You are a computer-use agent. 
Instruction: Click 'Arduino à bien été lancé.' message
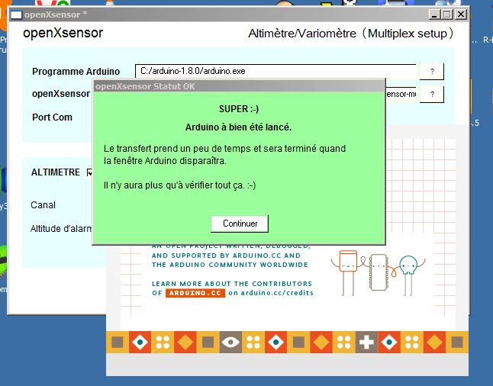(238, 127)
